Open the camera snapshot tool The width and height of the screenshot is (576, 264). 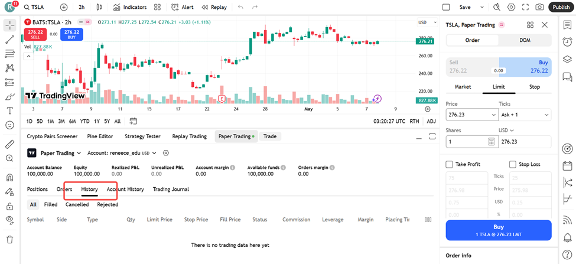(x=539, y=7)
